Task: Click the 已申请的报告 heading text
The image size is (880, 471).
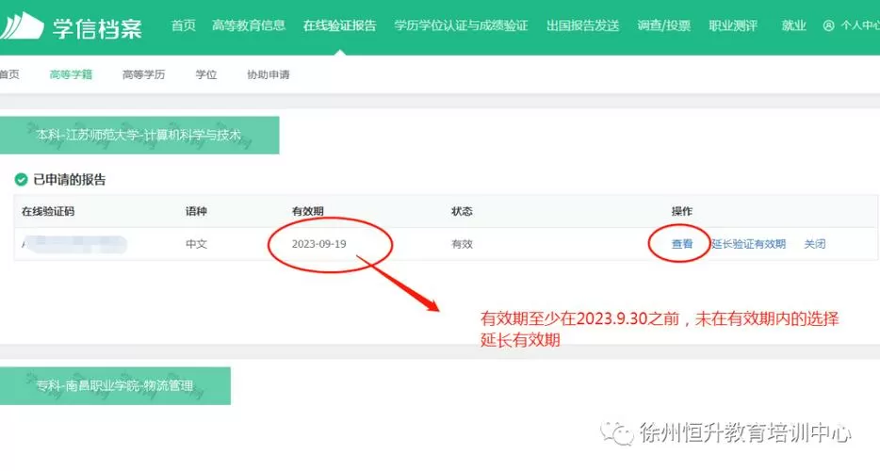Action: click(x=70, y=180)
